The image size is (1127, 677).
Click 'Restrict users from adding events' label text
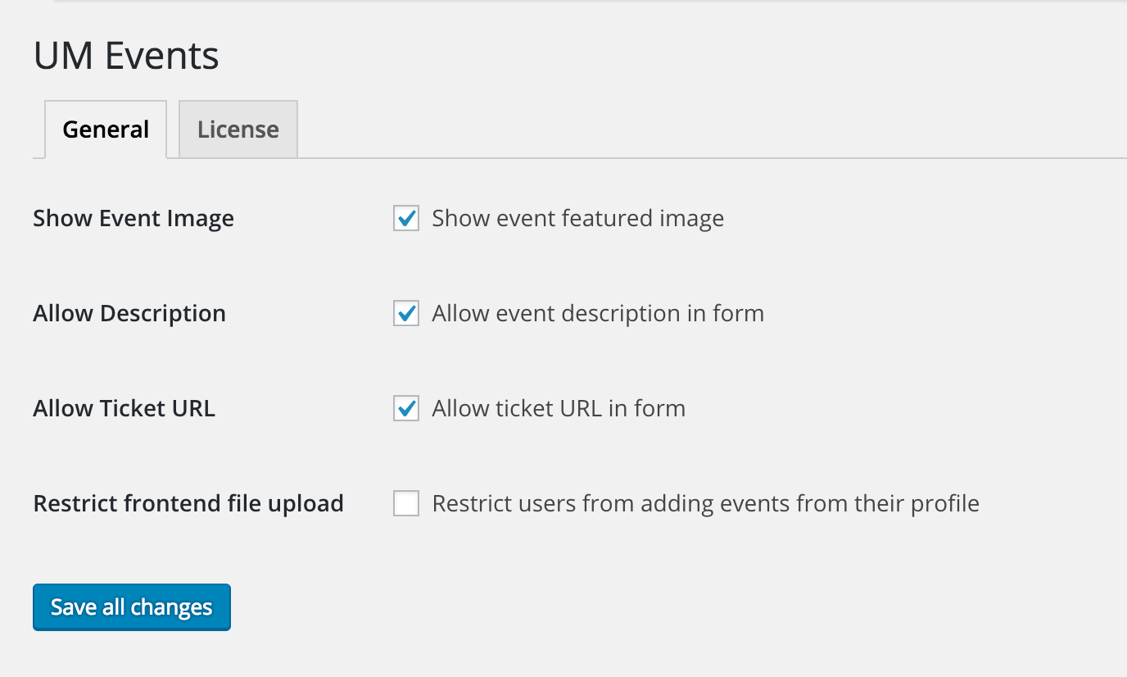705,503
